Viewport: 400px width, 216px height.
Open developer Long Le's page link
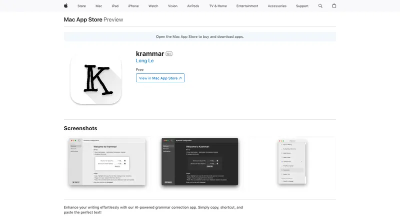pyautogui.click(x=144, y=61)
